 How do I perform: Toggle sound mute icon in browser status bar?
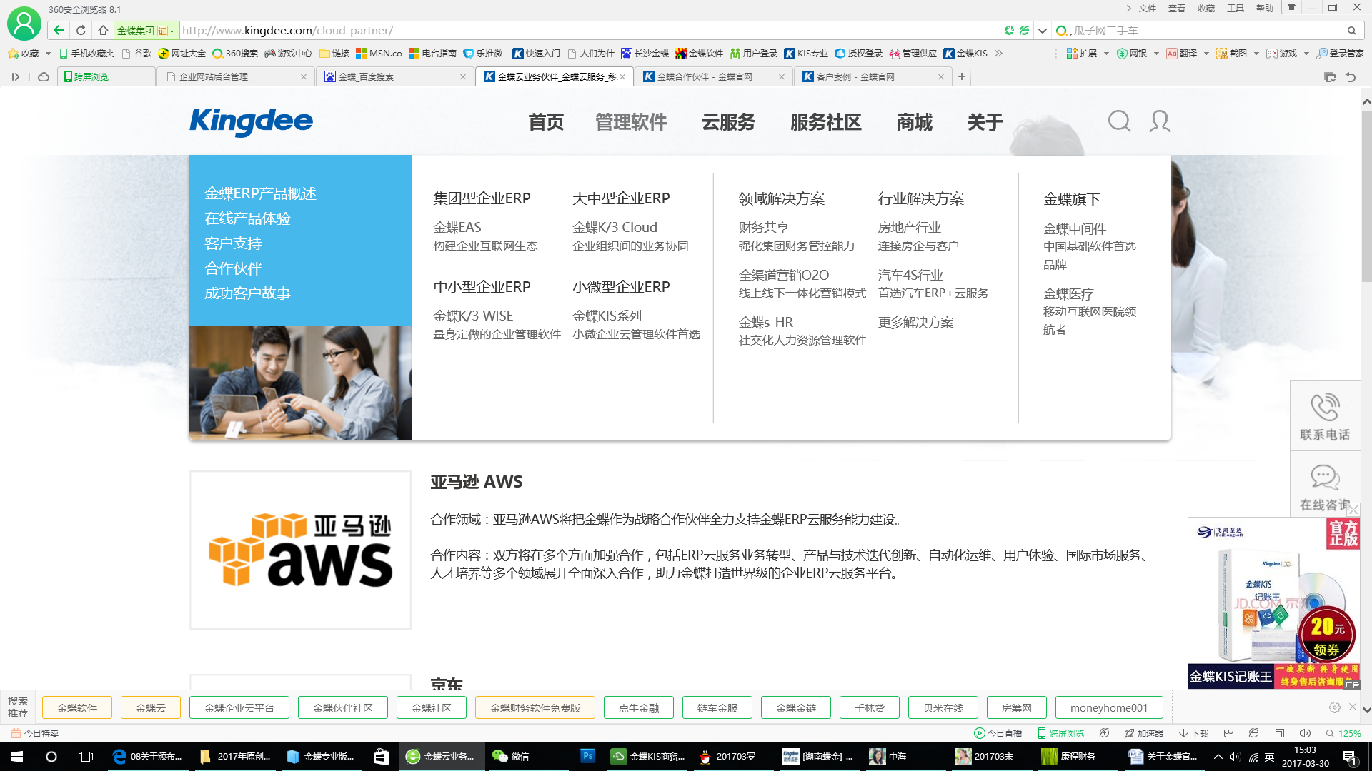[1305, 733]
